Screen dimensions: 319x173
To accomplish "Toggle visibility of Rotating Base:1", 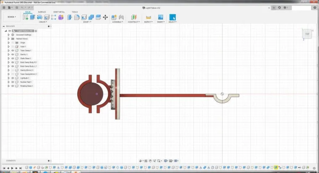I will pos(13,86).
